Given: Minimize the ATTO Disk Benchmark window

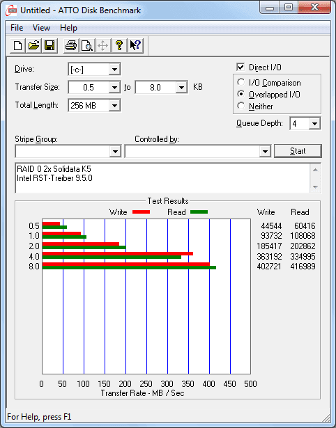Looking at the screenshot, I should [x=270, y=8].
